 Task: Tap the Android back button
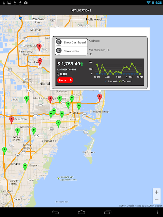tap(55, 212)
